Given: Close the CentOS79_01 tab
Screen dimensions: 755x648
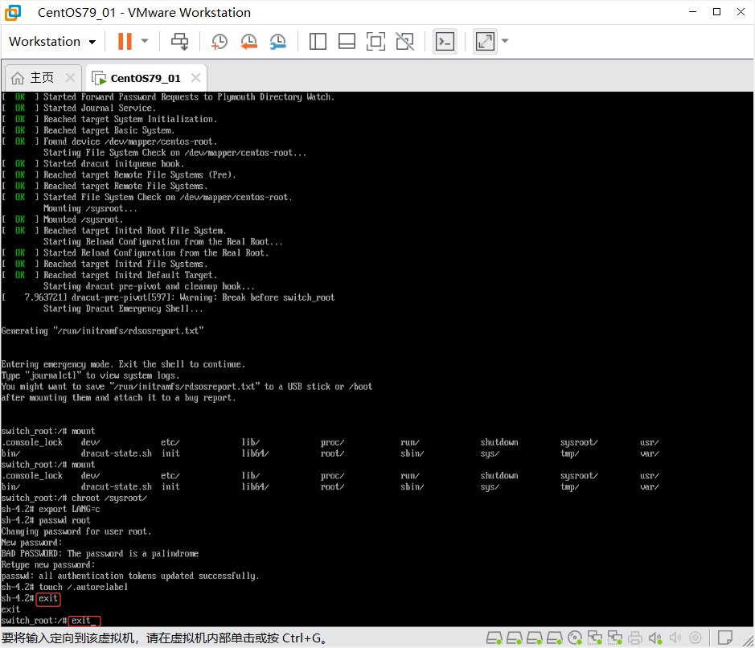Looking at the screenshot, I should pos(195,77).
